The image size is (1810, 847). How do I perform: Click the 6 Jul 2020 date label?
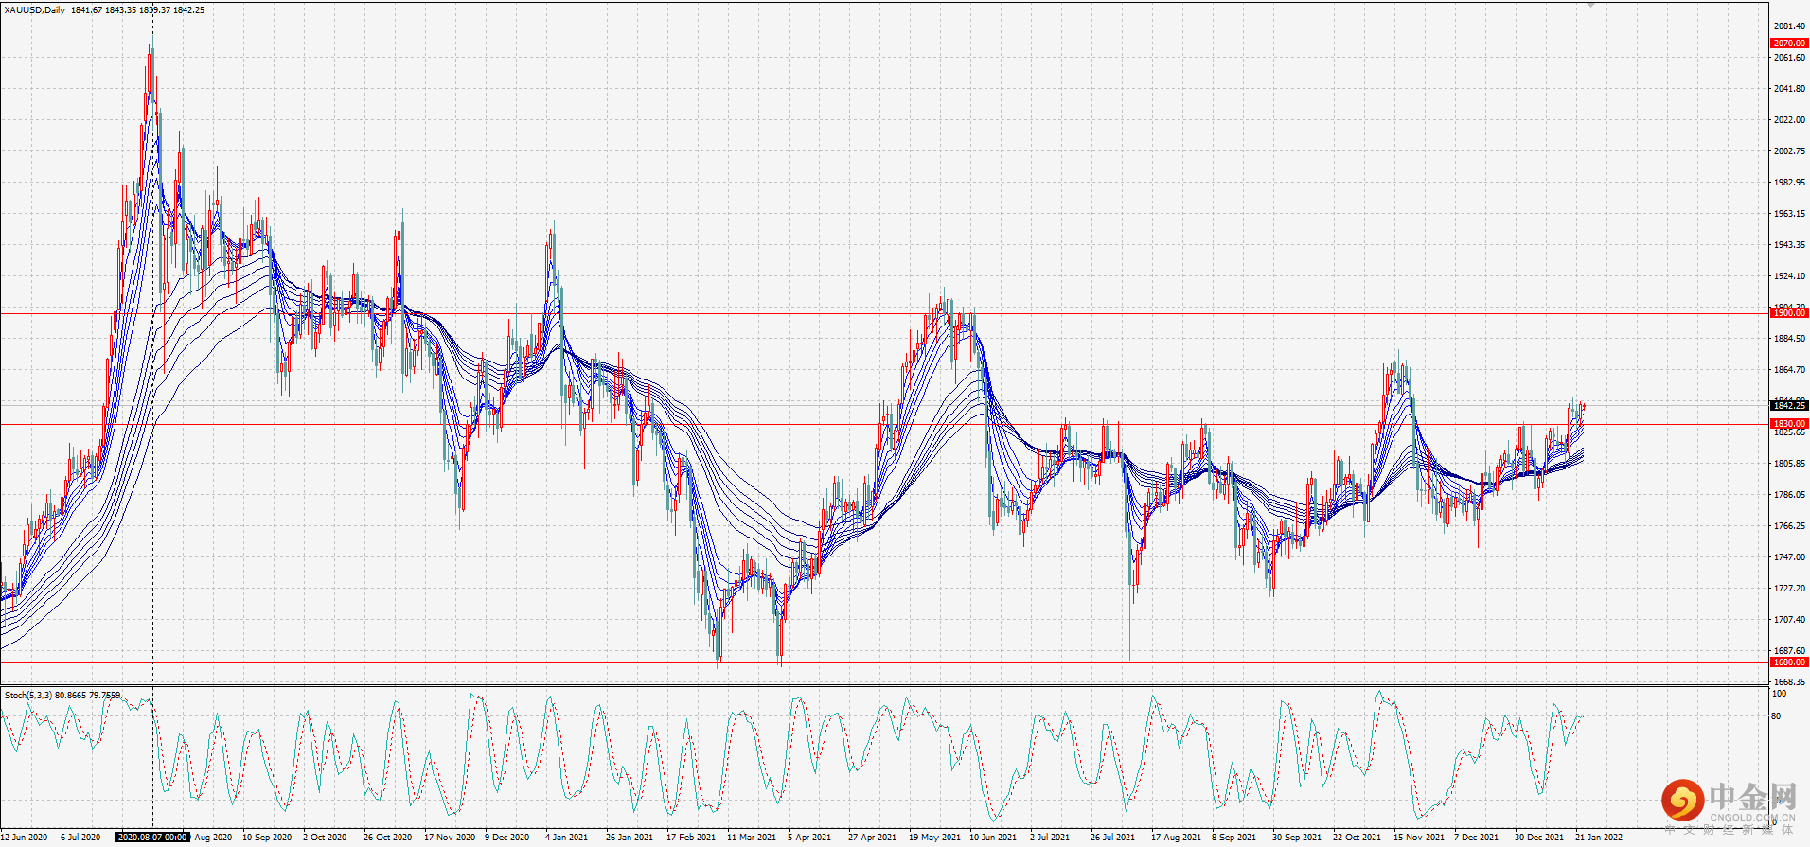[80, 838]
